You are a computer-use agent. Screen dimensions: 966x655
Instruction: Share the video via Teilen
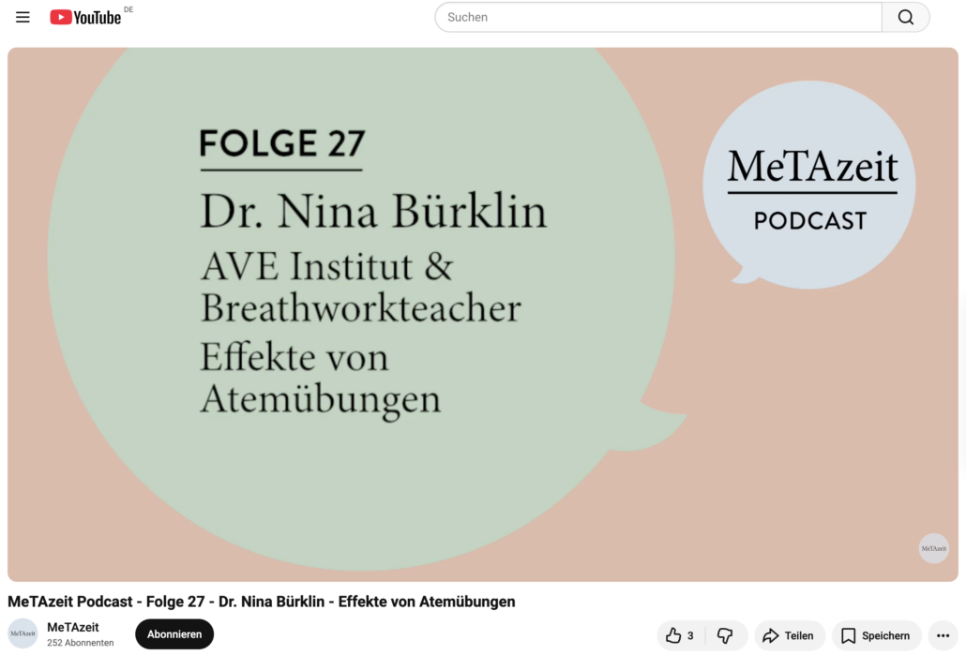pos(789,635)
